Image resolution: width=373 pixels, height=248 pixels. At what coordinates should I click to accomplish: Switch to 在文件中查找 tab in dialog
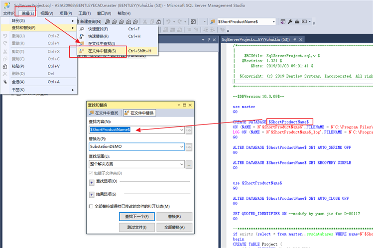pyautogui.click(x=105, y=113)
